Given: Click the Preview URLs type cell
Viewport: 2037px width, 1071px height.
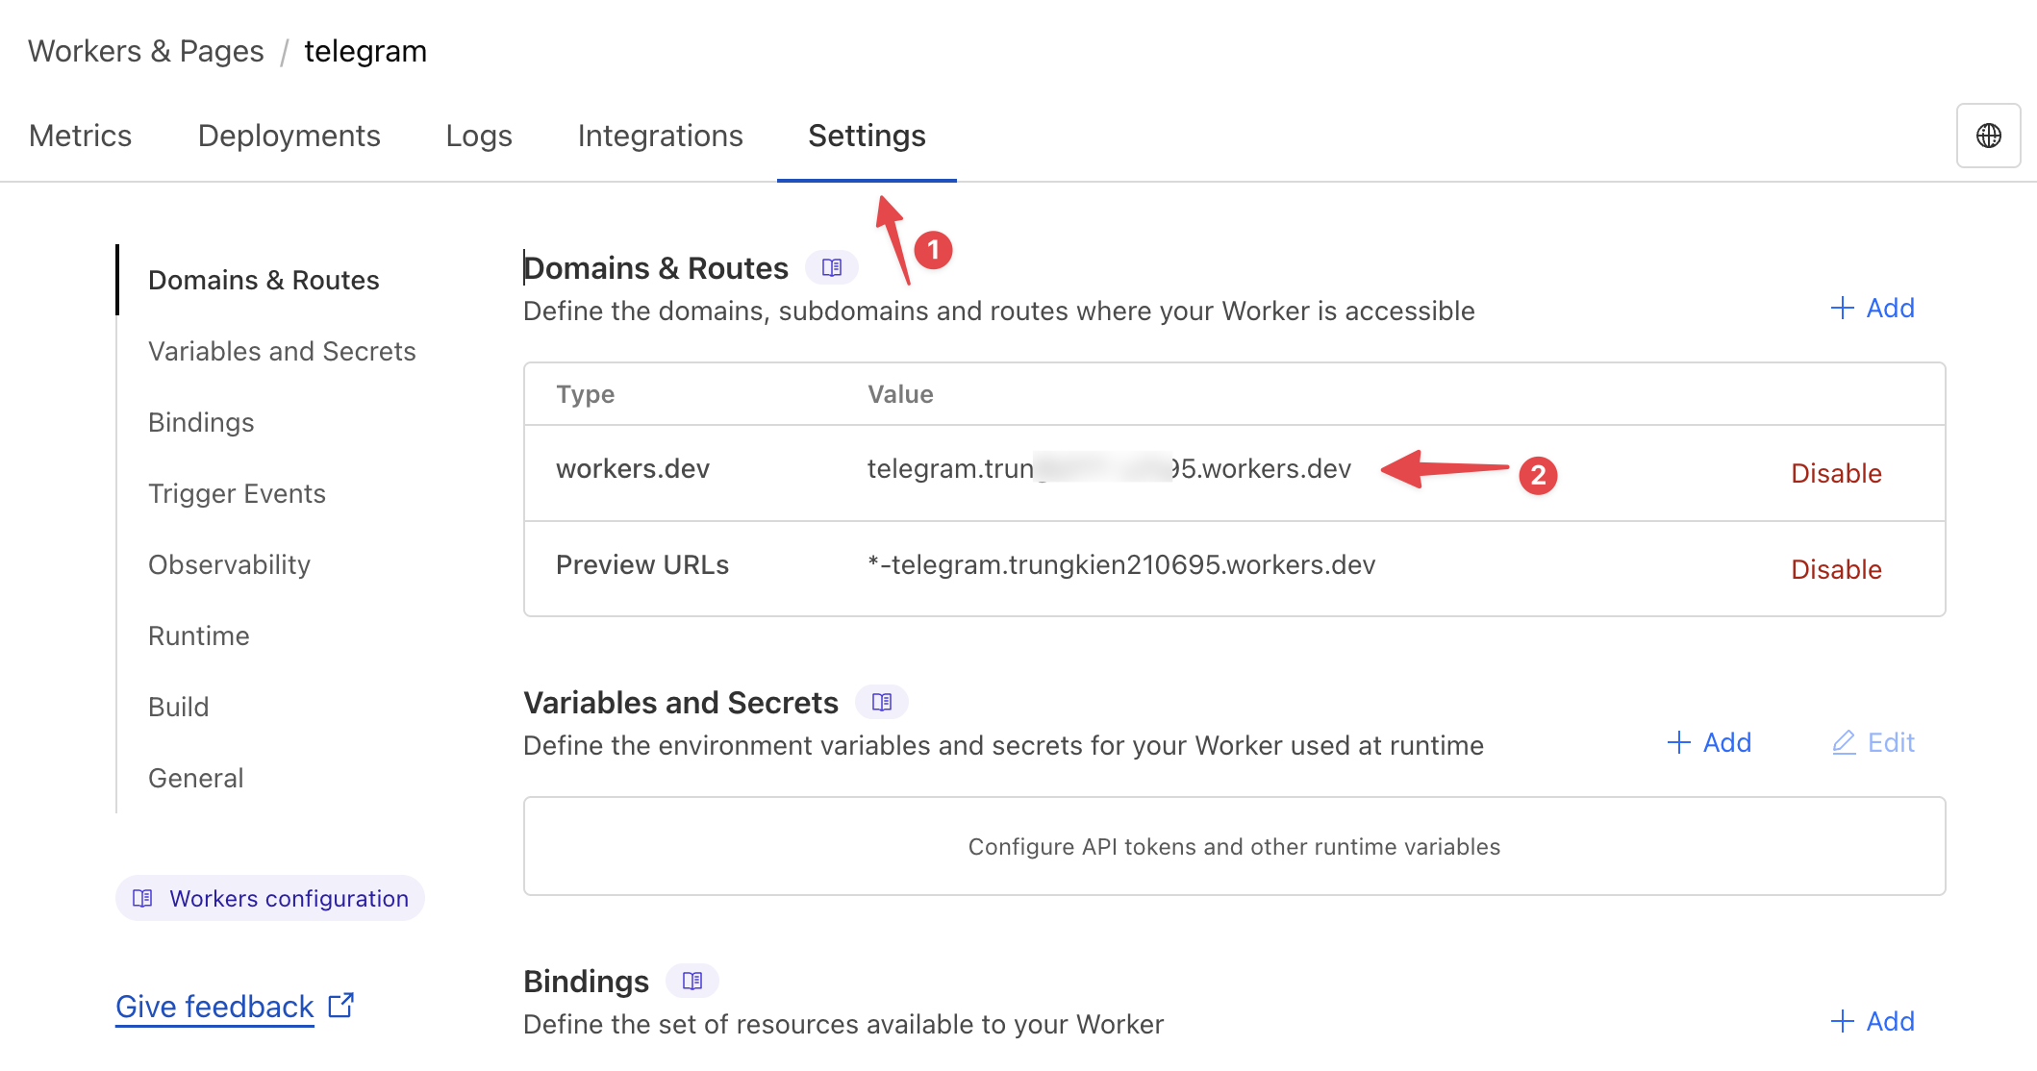Looking at the screenshot, I should [x=642, y=564].
